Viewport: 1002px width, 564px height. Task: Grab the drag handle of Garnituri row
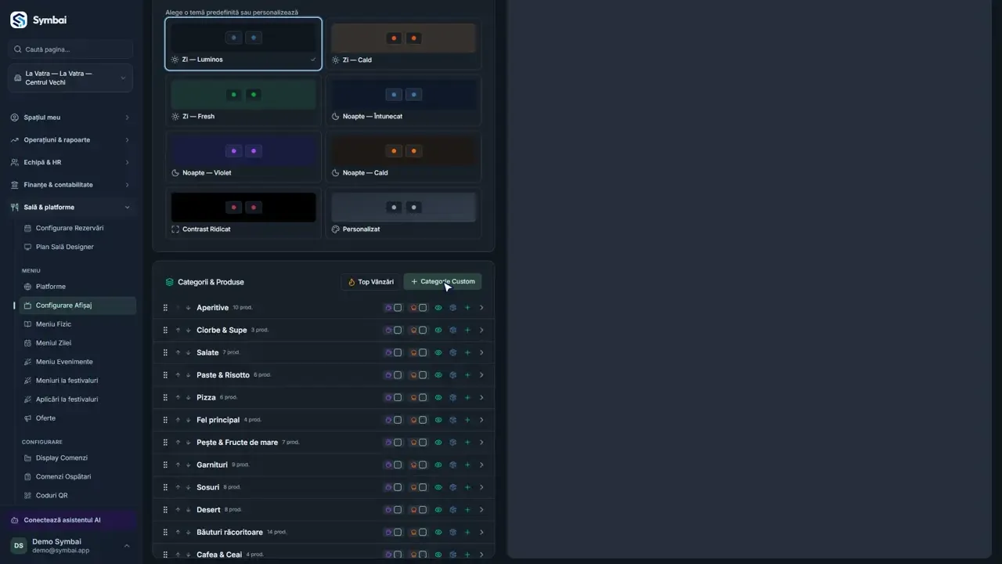coord(165,465)
